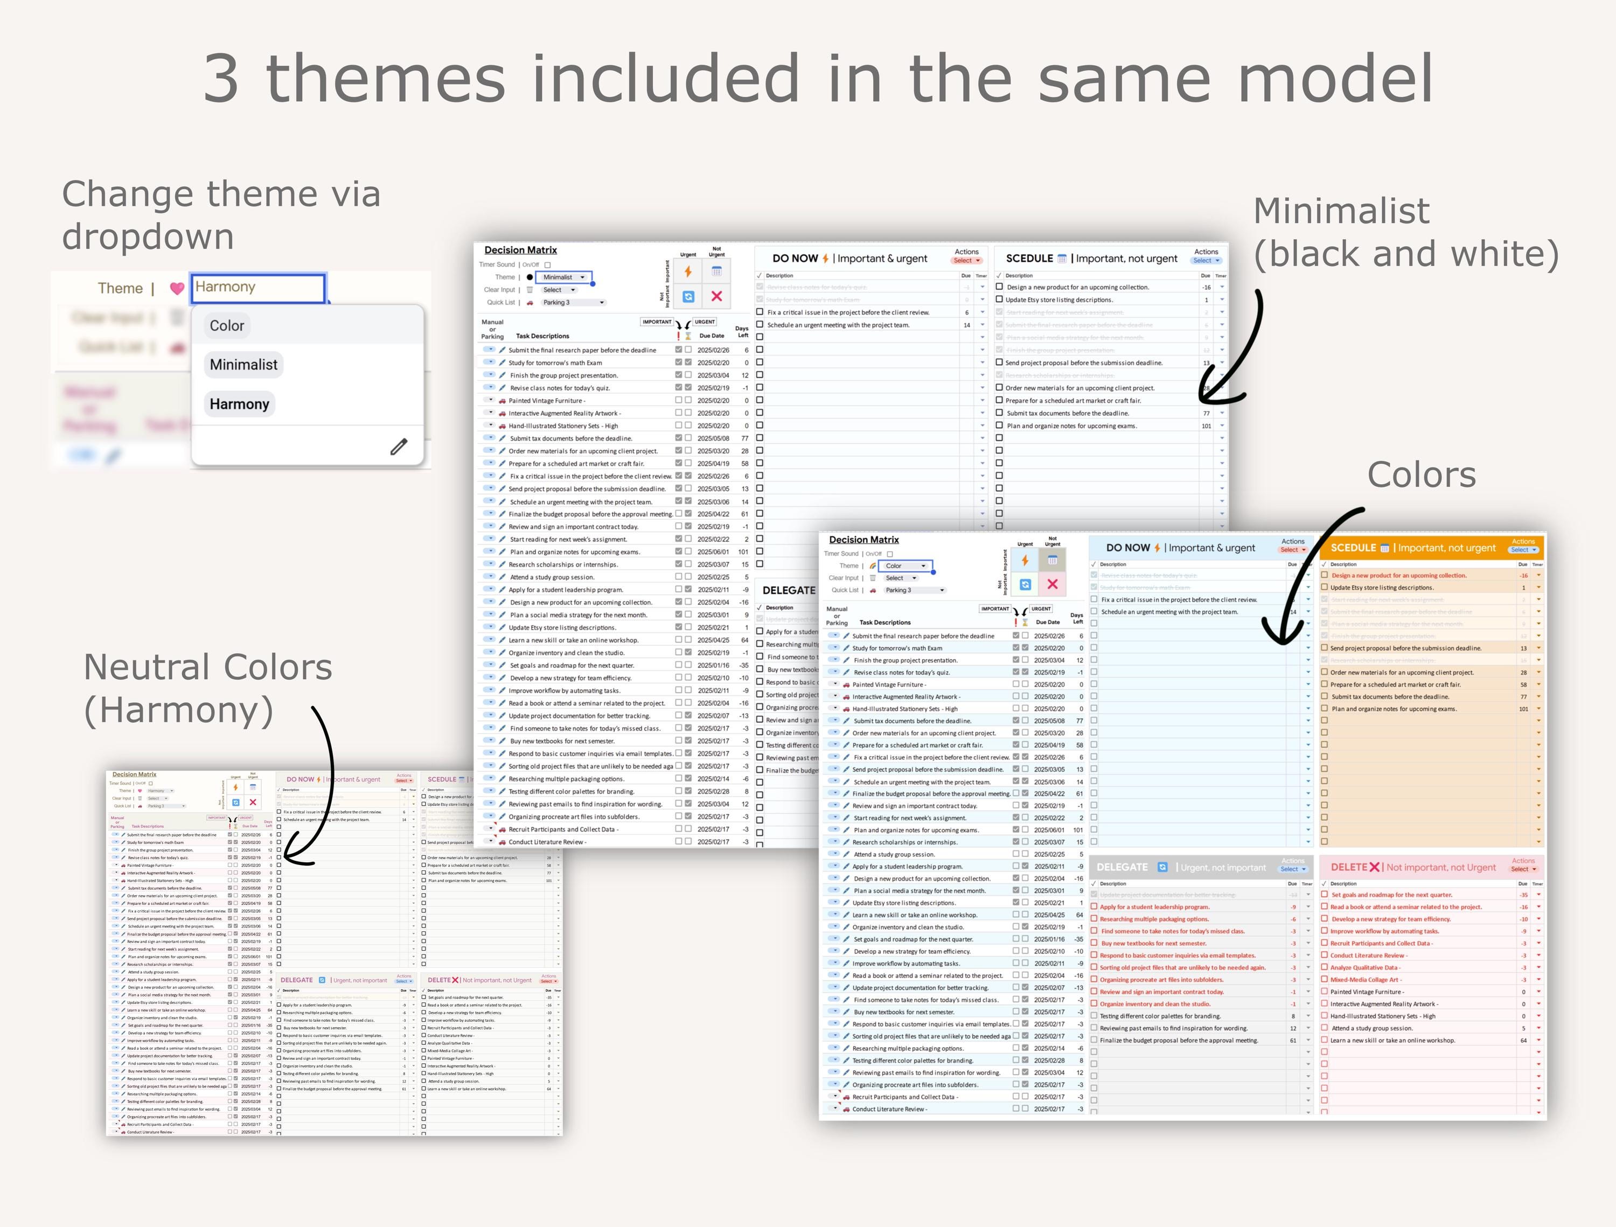Click the blue refresh delegate icon in Minimalist grid
The width and height of the screenshot is (1616, 1227).
[x=688, y=297]
